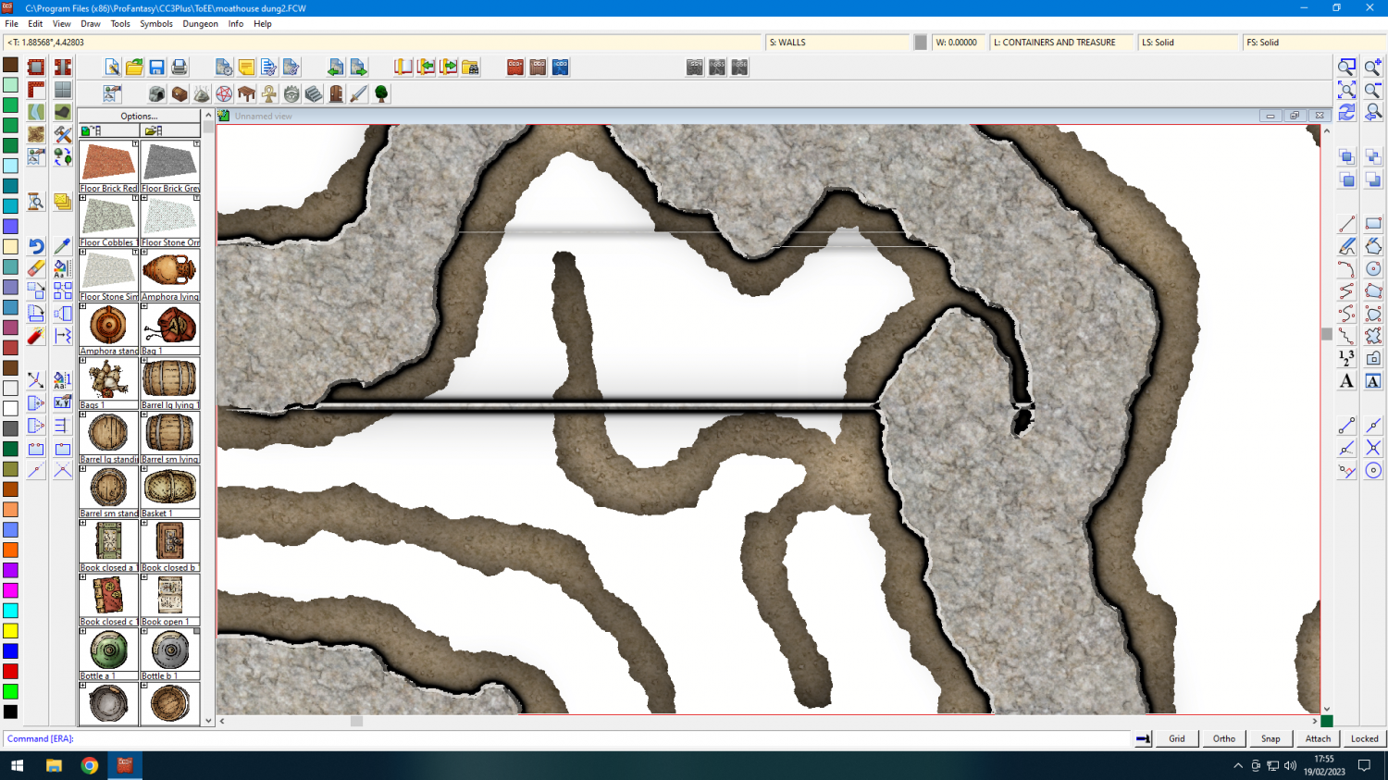Click Zoom Extents icon
1388x780 pixels.
[x=1347, y=90]
